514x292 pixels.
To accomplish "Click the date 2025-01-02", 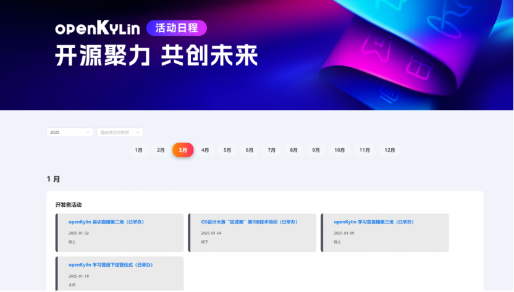I will coord(78,233).
